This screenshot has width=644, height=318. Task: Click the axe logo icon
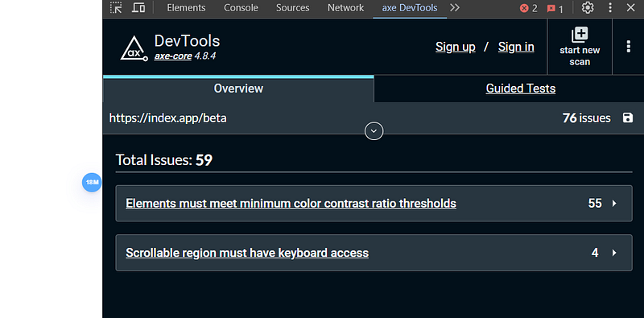(x=134, y=48)
